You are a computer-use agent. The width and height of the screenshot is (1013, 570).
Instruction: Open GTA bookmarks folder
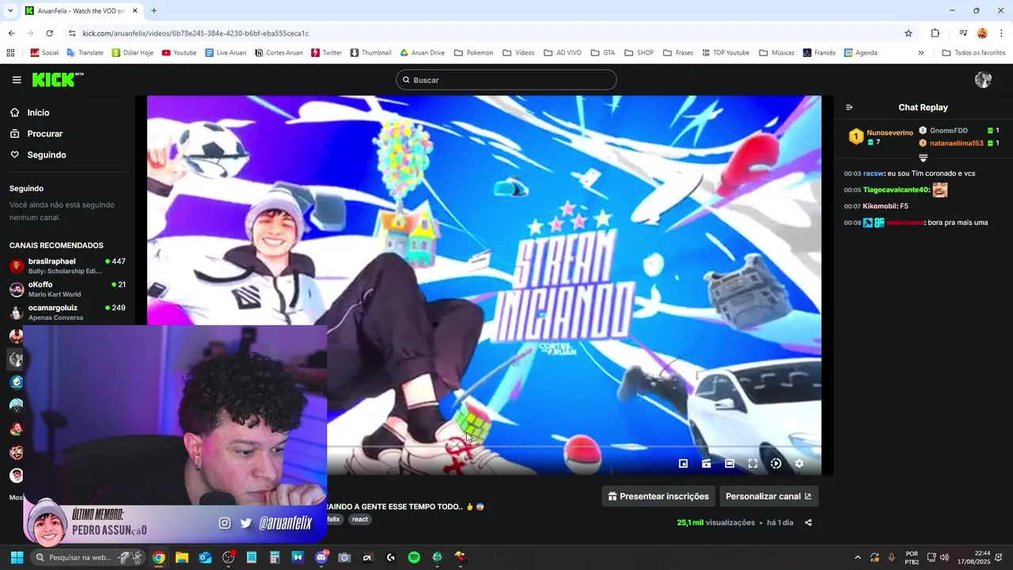(602, 53)
